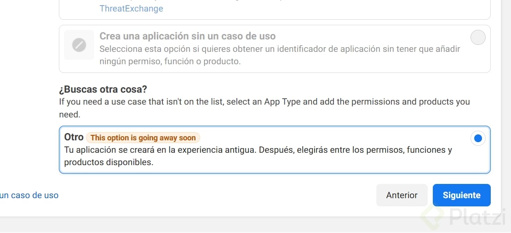Select the 'Otro' radio button

pos(478,138)
